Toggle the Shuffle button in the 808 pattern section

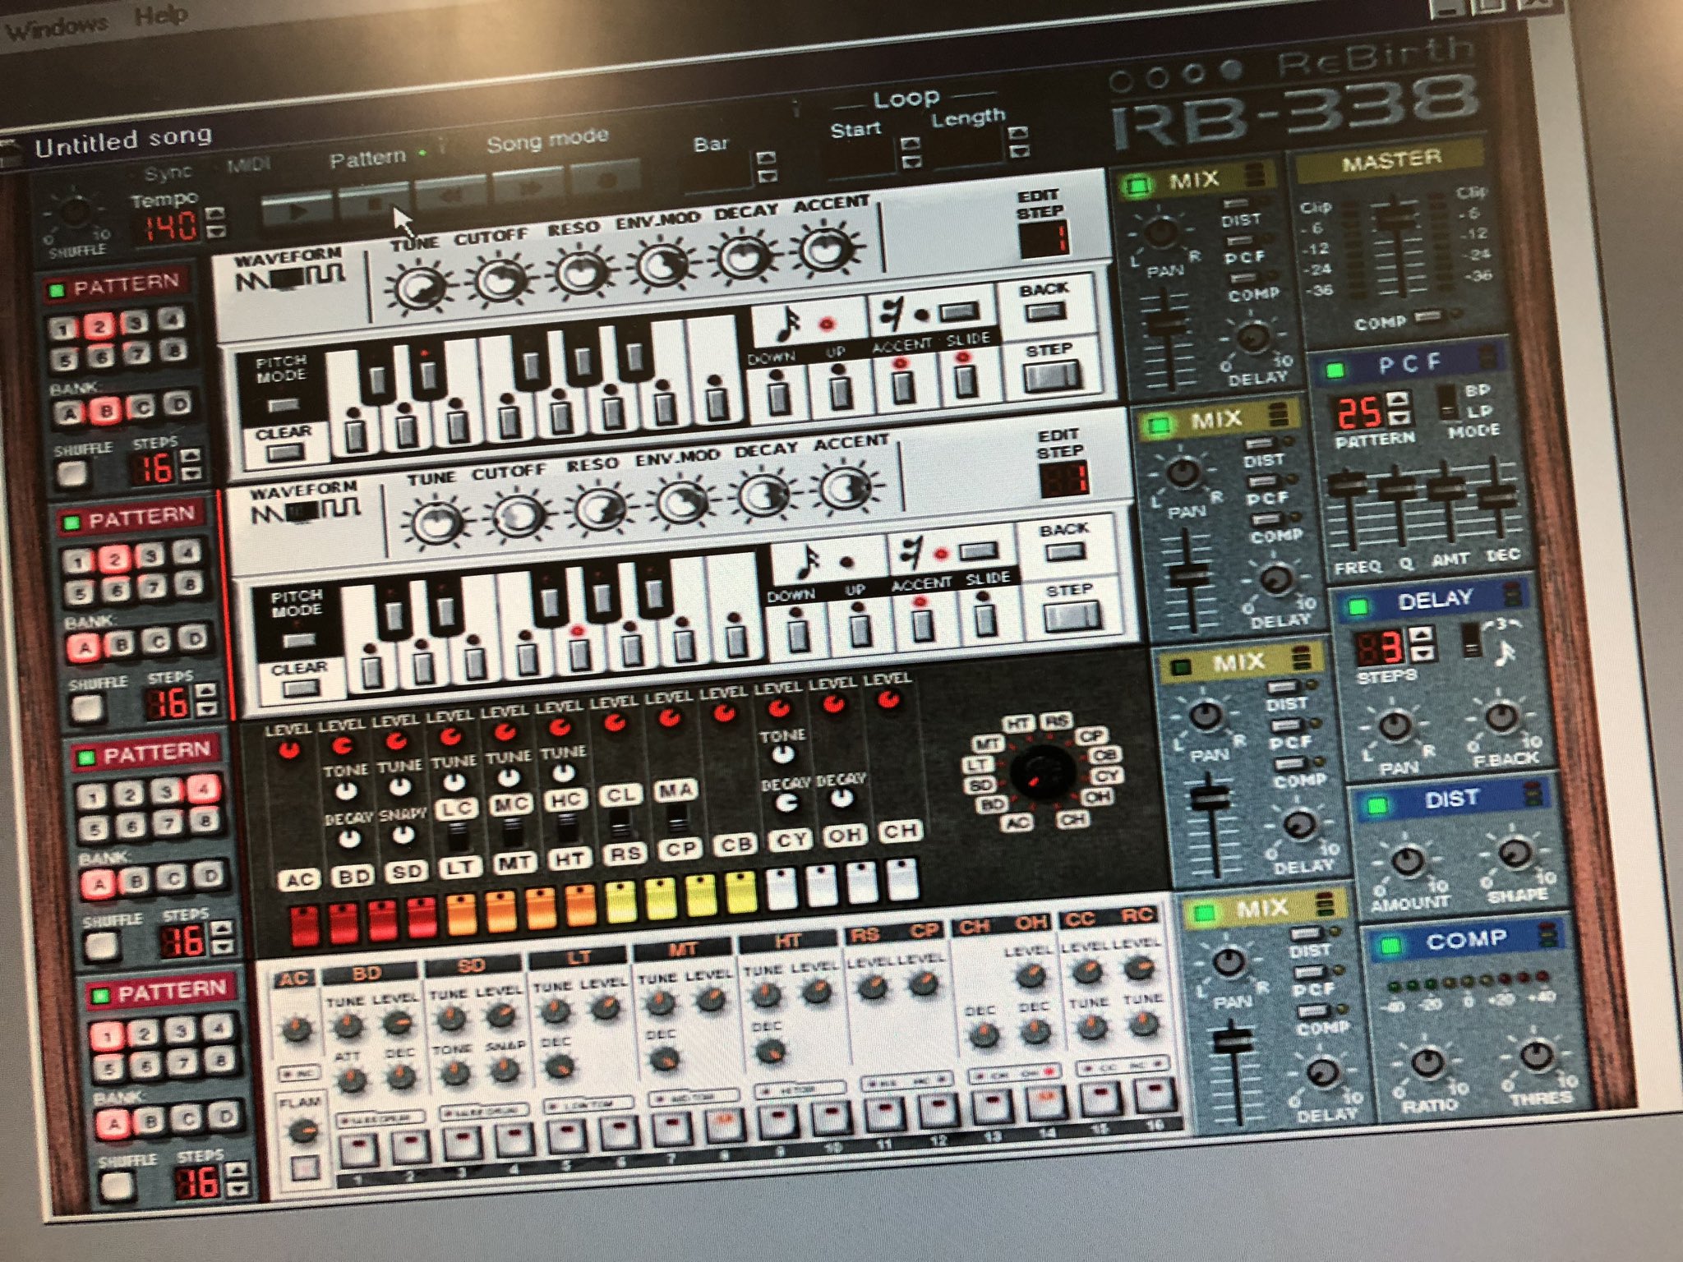pyautogui.click(x=101, y=946)
